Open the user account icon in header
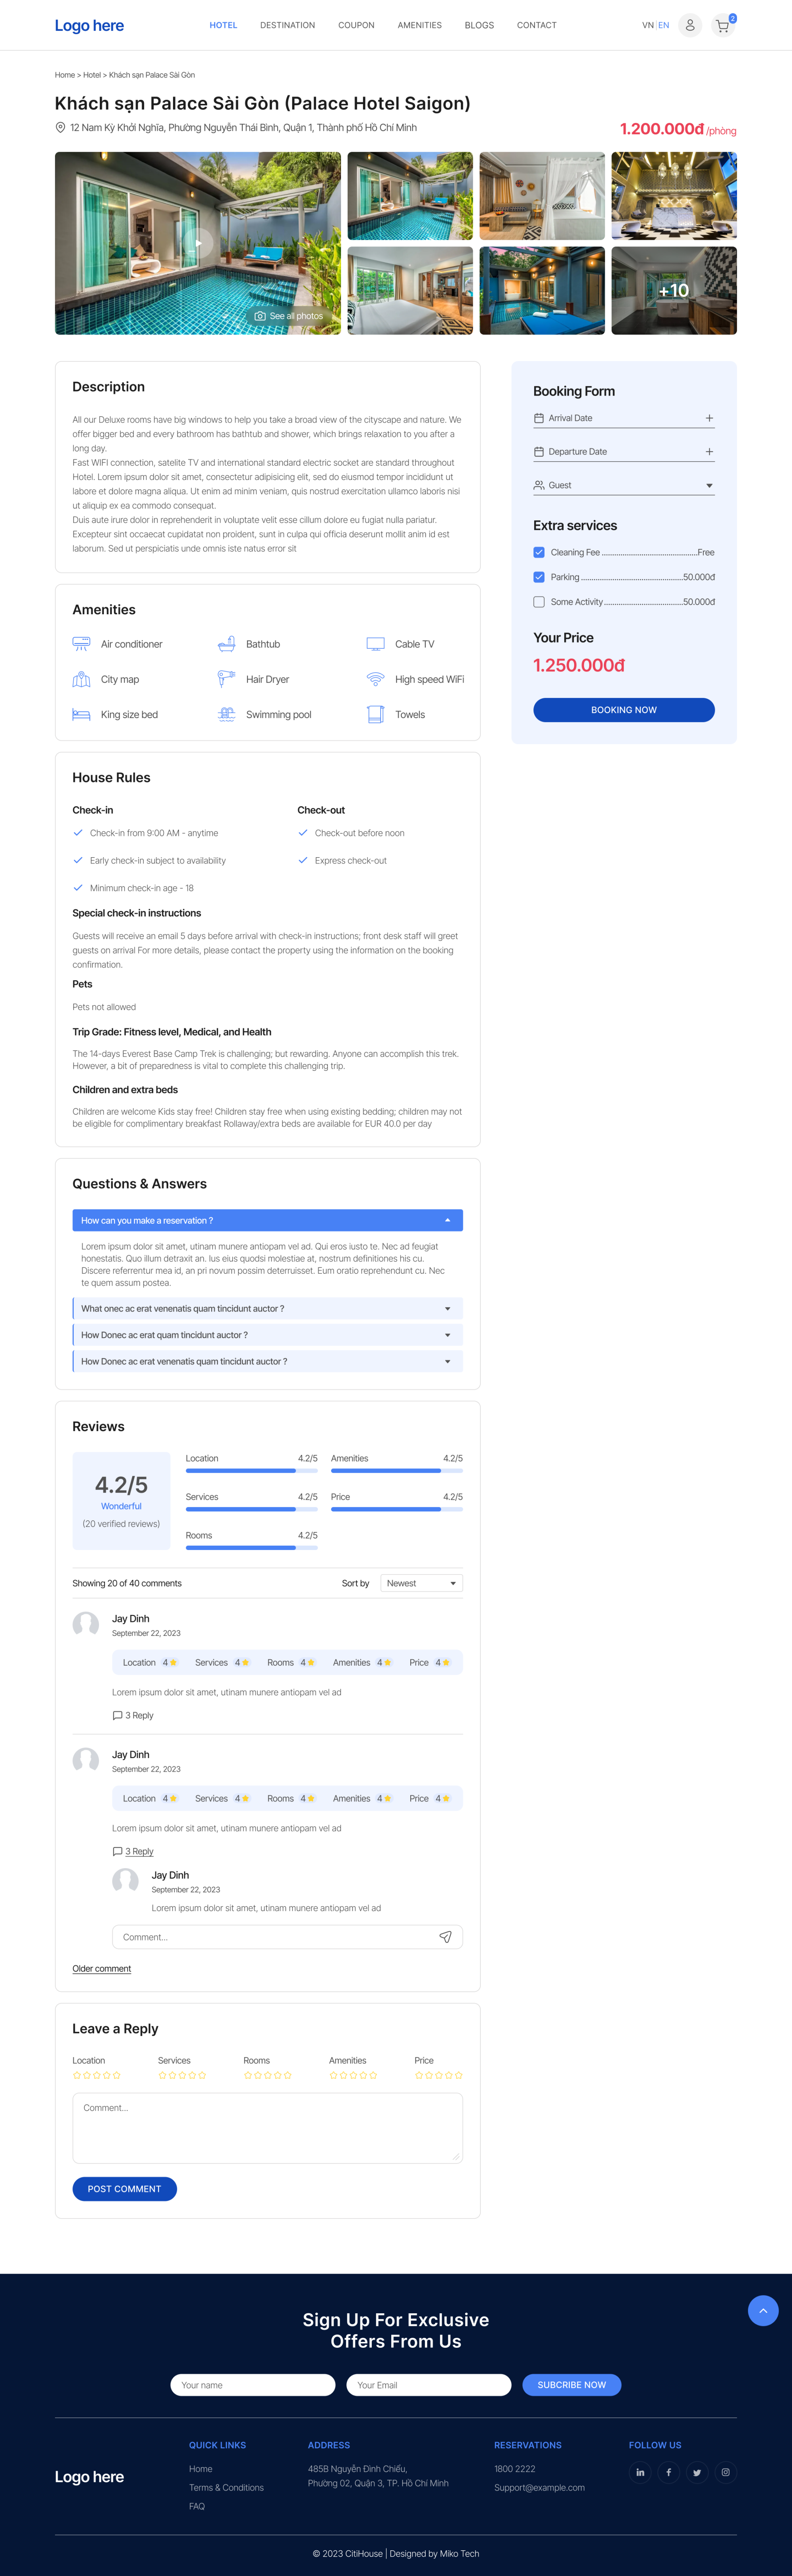 tap(689, 25)
